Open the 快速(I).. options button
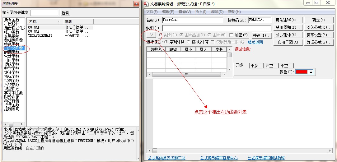The width and height of the screenshot is (337, 162). [x=261, y=35]
